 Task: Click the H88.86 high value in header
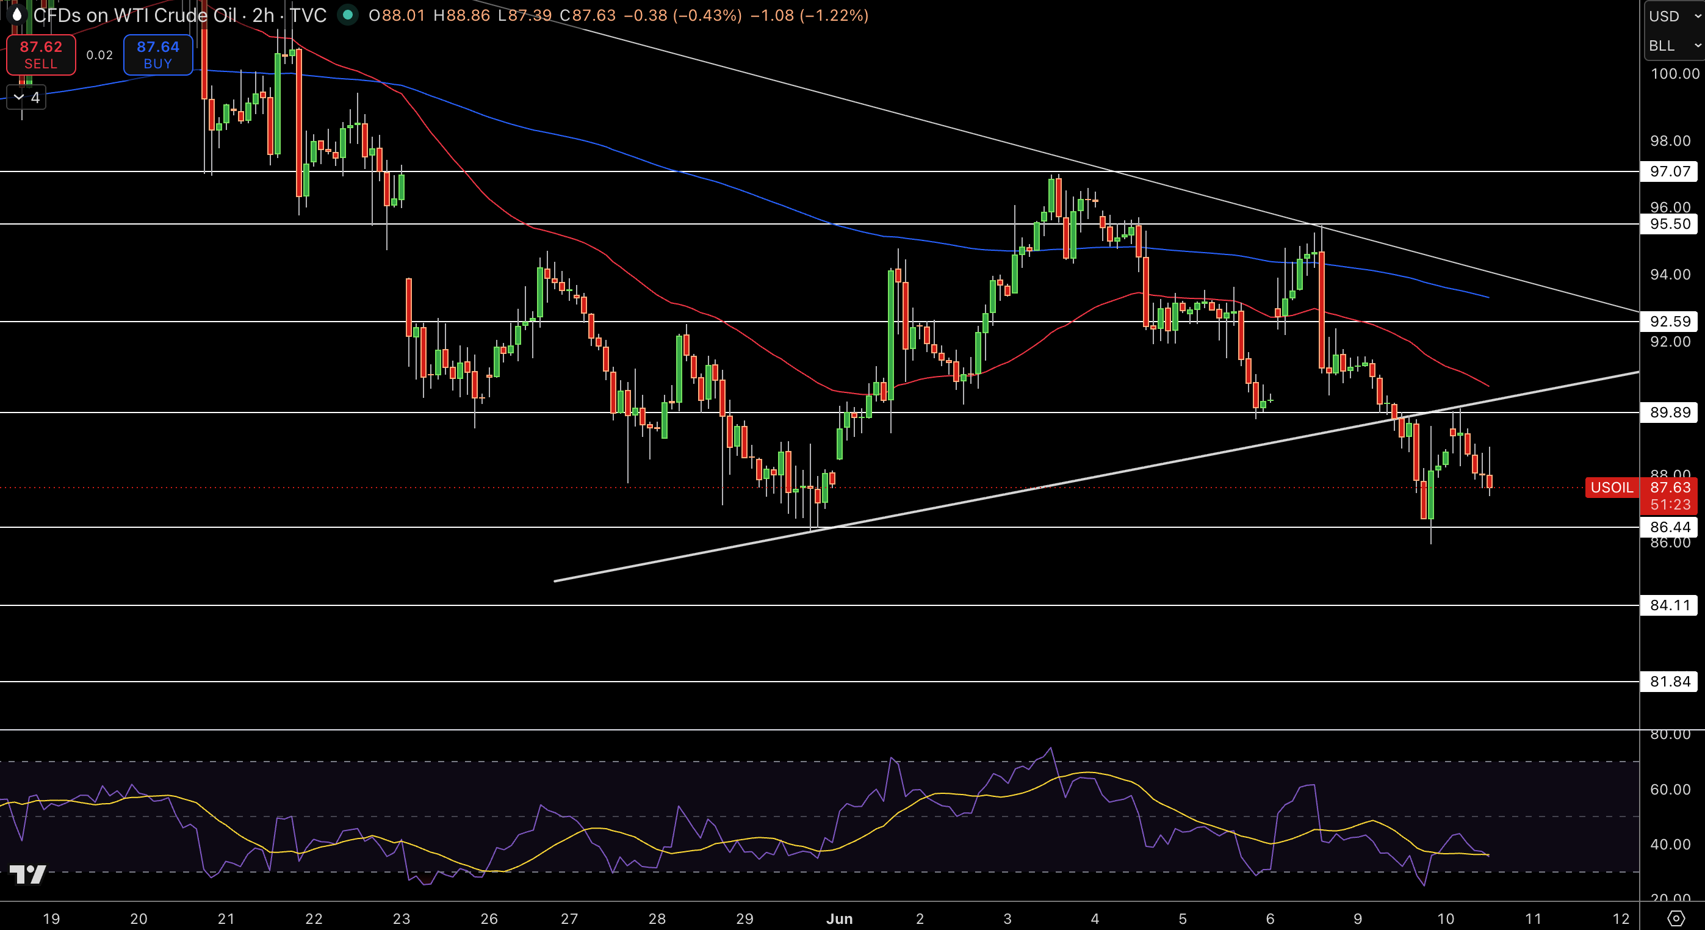click(461, 15)
